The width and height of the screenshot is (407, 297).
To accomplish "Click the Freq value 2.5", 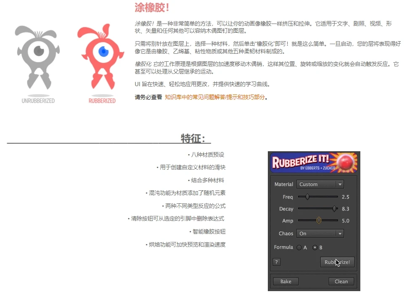I will point(346,197).
